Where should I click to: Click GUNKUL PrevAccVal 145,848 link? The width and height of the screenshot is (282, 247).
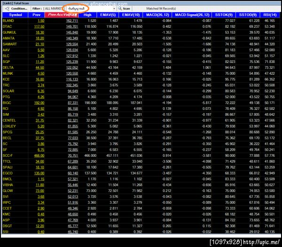[72, 32]
